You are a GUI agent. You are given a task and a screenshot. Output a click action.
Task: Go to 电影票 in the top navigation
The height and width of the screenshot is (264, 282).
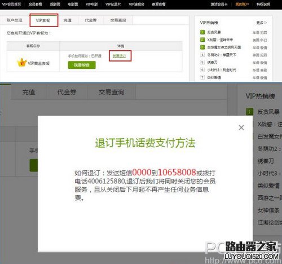coord(73,4)
